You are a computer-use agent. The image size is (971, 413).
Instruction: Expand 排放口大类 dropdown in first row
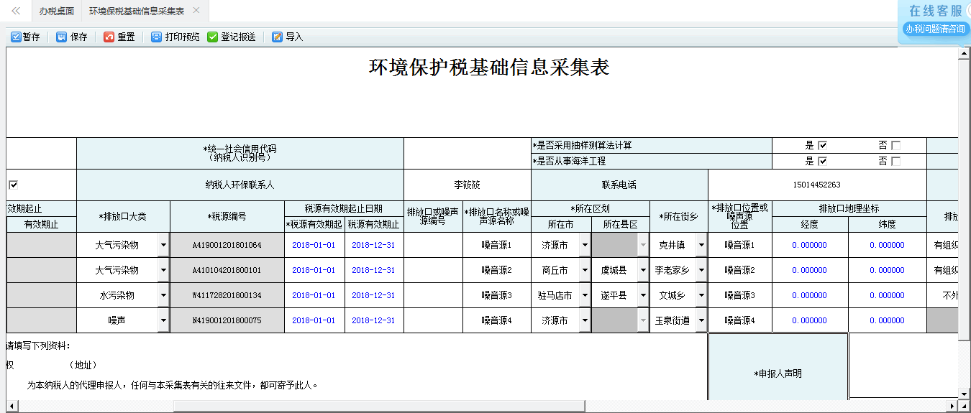tap(163, 246)
